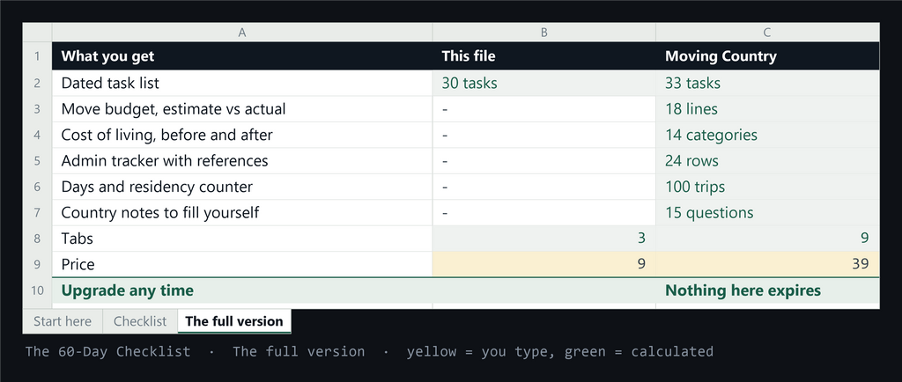This screenshot has width=902, height=382.
Task: Select 'Days and residency counter' cell
Action: [x=242, y=187]
